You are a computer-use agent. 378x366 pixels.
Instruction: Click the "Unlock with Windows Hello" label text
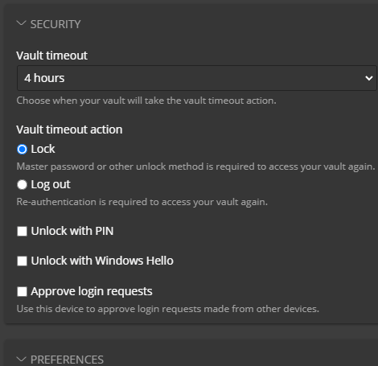coord(102,261)
